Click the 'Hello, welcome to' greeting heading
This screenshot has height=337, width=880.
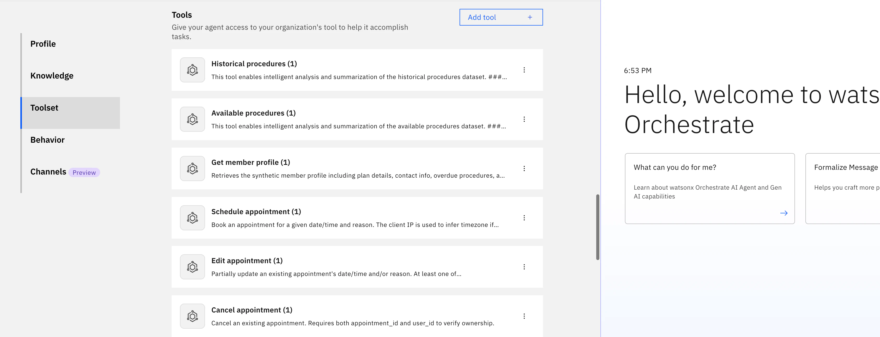pyautogui.click(x=752, y=109)
